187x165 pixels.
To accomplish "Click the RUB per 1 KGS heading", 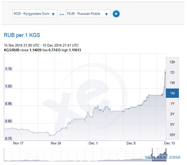I will (x=22, y=35).
